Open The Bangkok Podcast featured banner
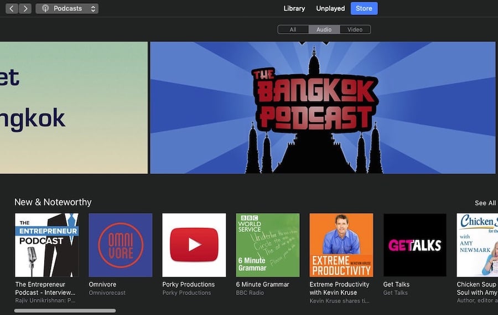Screen dimensions: 498x315 323,107
